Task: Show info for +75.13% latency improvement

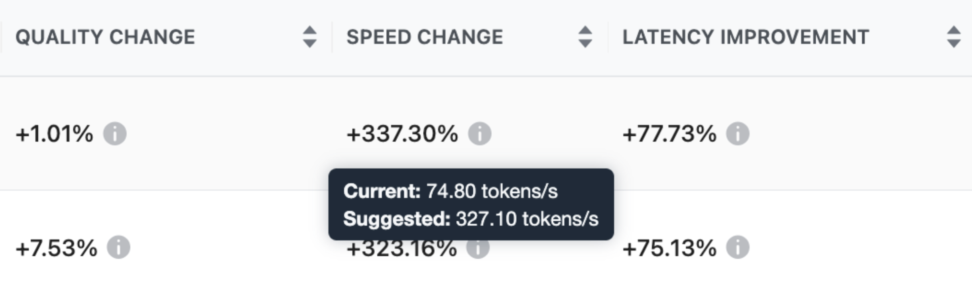Action: coord(738,247)
